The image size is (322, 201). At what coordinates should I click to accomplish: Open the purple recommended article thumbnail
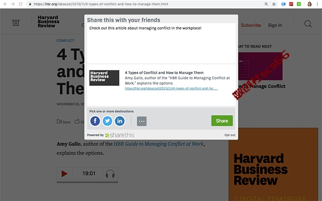pyautogui.click(x=261, y=66)
